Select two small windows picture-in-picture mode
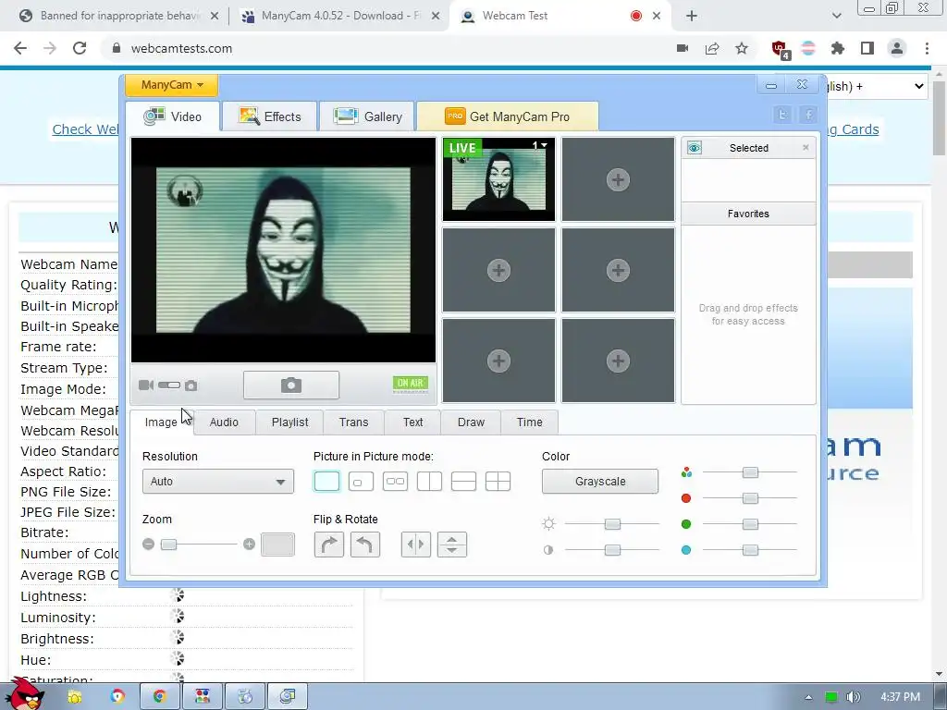This screenshot has height=710, width=947. pyautogui.click(x=395, y=481)
